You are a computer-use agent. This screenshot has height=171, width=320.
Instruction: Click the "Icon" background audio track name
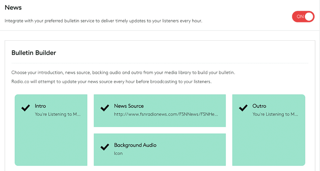coord(118,153)
